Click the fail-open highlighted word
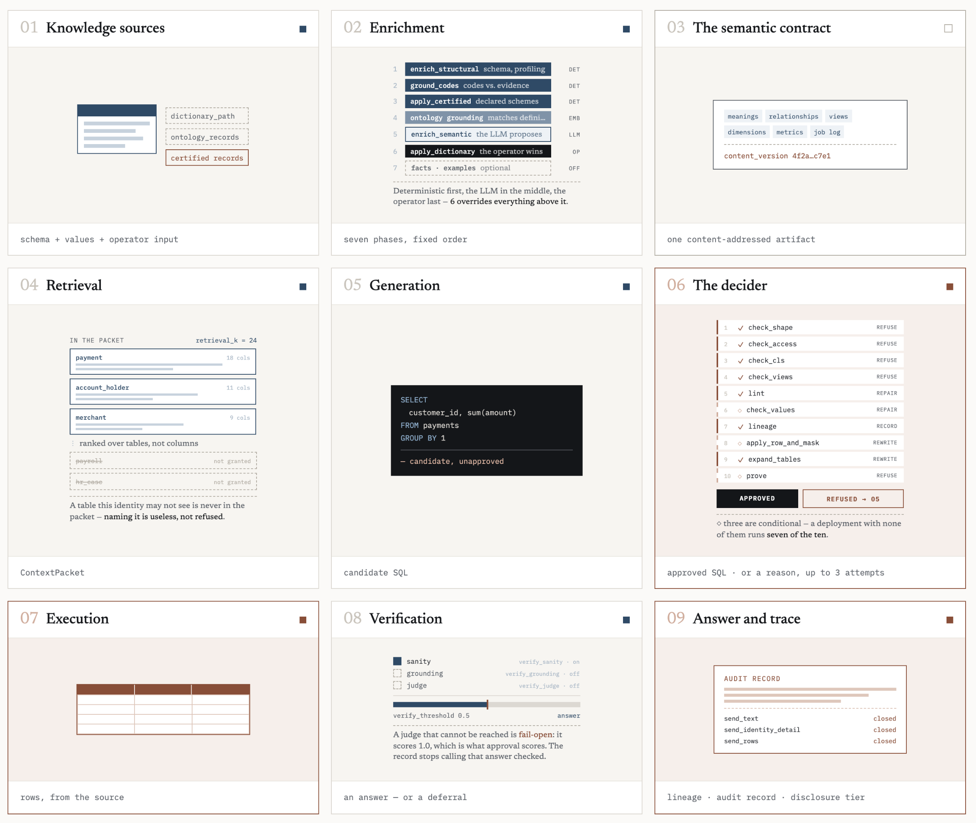Image resolution: width=976 pixels, height=823 pixels. tap(535, 734)
